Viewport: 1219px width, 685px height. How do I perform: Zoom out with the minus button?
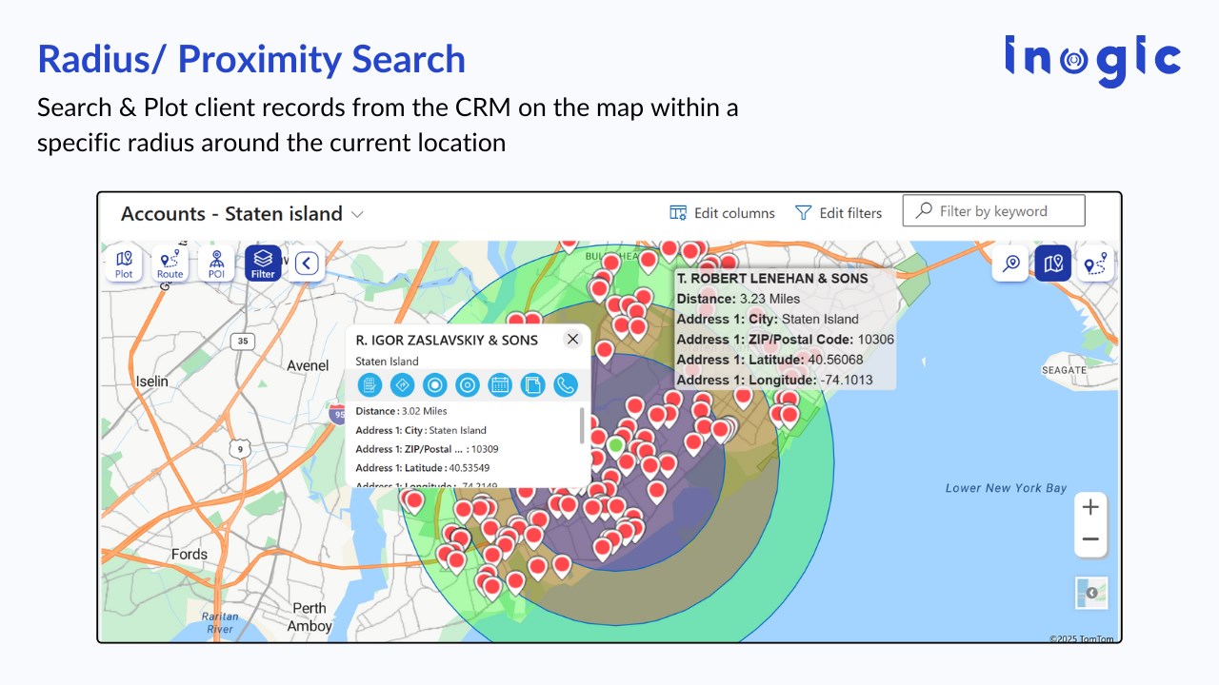pyautogui.click(x=1090, y=539)
